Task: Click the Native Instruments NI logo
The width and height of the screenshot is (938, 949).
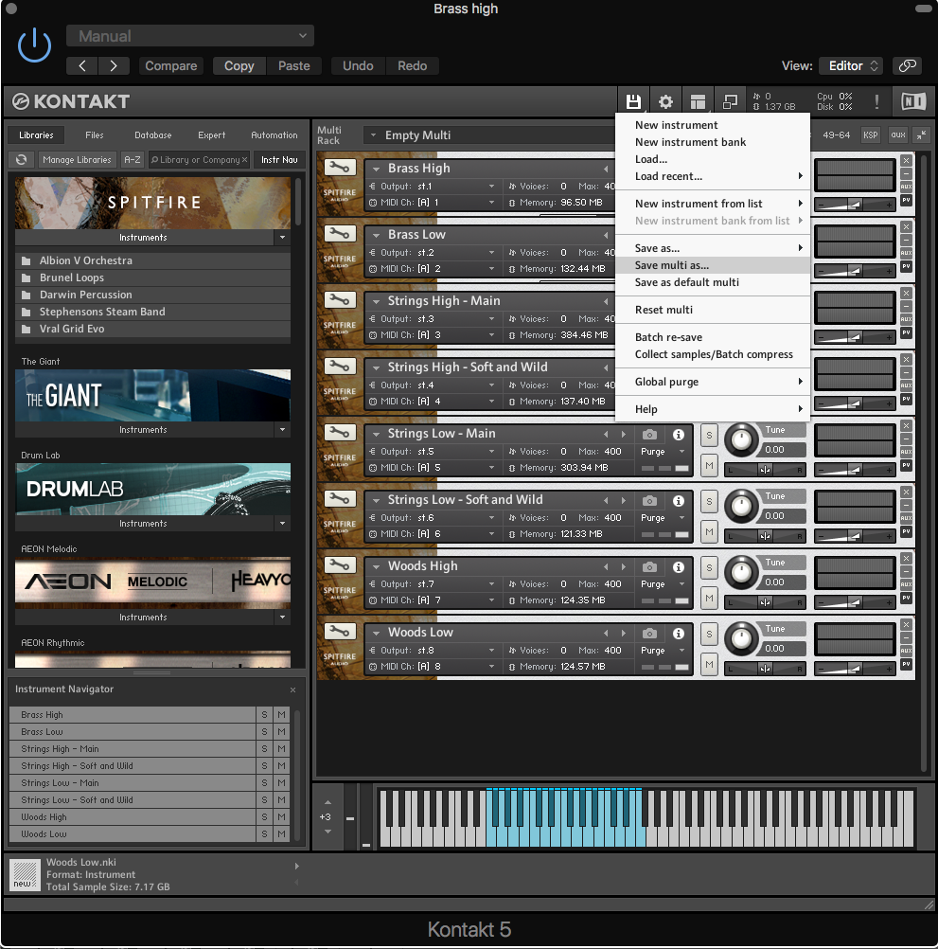Action: click(x=913, y=101)
